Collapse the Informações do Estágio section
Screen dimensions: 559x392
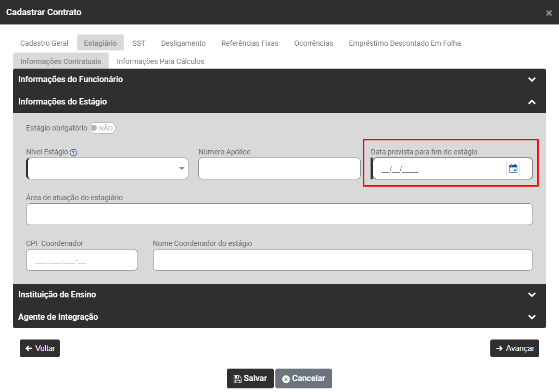(x=531, y=102)
